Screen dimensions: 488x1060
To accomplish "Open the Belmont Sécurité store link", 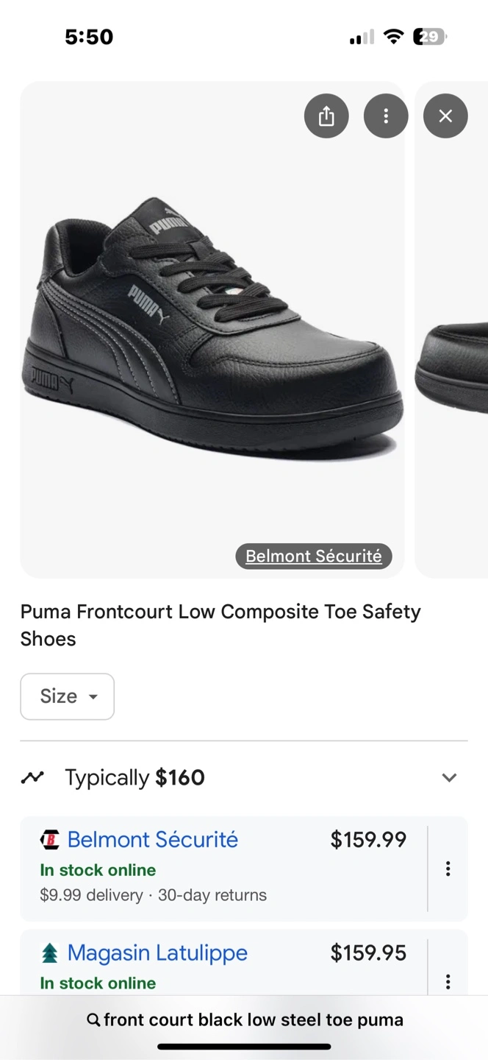I will point(153,840).
